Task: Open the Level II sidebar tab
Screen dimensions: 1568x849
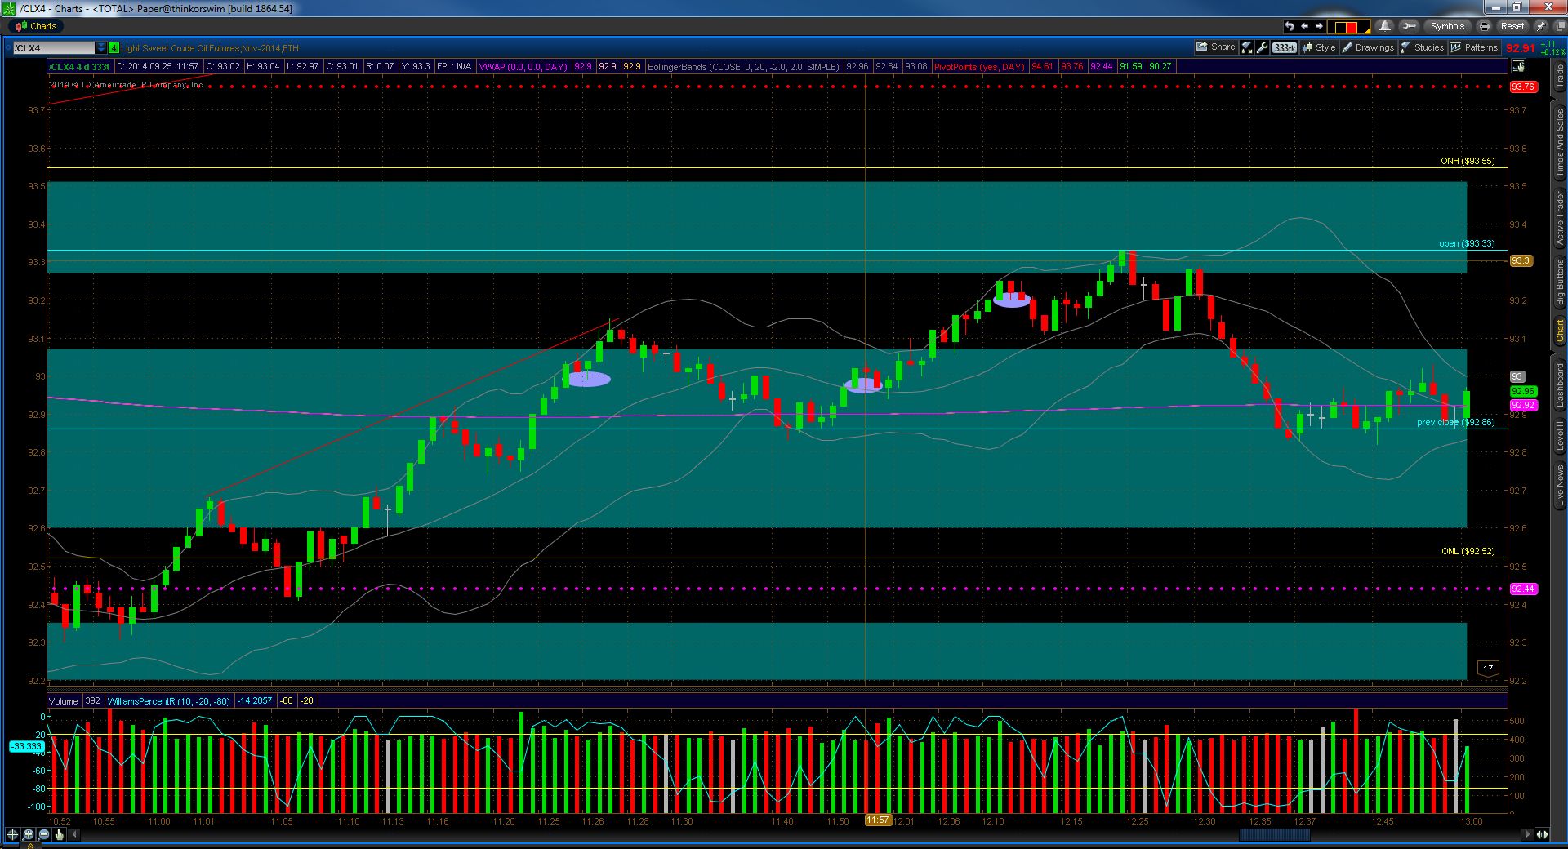Action: pos(1559,436)
